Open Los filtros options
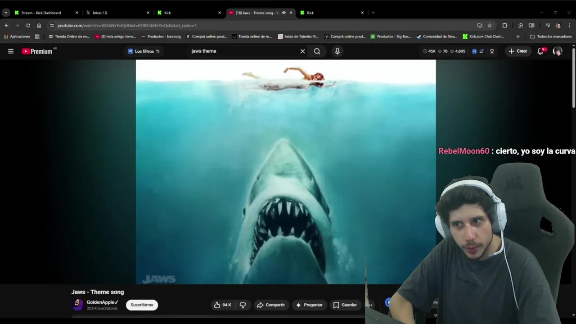Image resolution: width=576 pixels, height=324 pixels. [x=144, y=51]
